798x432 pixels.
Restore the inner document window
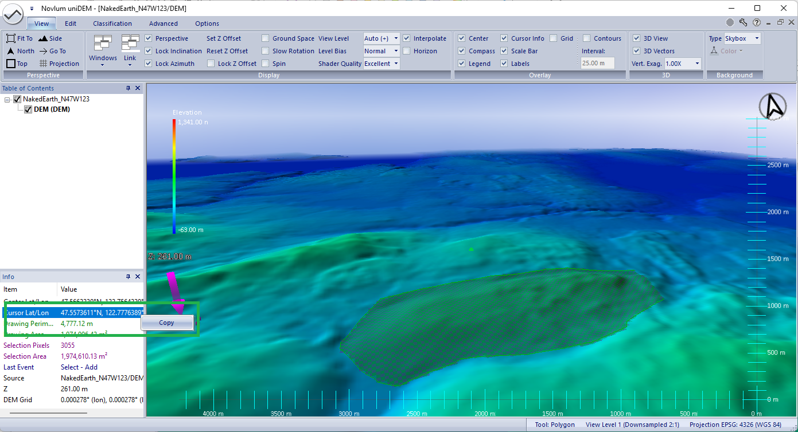click(780, 23)
